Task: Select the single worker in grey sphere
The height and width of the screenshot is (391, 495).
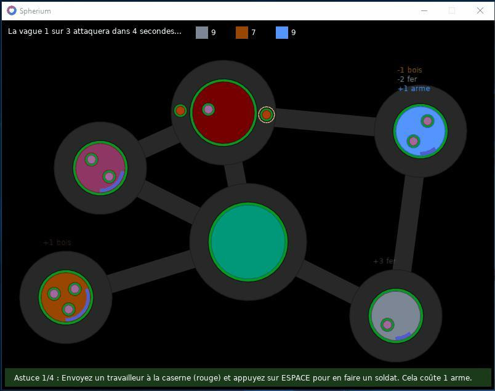Action: coord(387,324)
